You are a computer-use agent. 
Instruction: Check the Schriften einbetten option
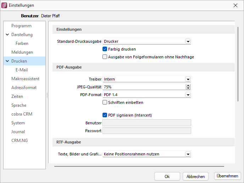point(105,102)
